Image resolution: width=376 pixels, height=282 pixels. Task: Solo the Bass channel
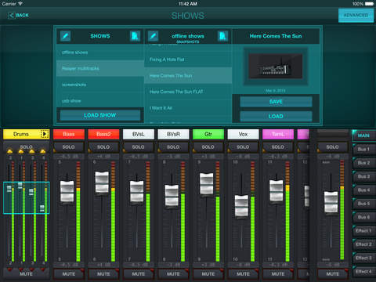pyautogui.click(x=69, y=147)
